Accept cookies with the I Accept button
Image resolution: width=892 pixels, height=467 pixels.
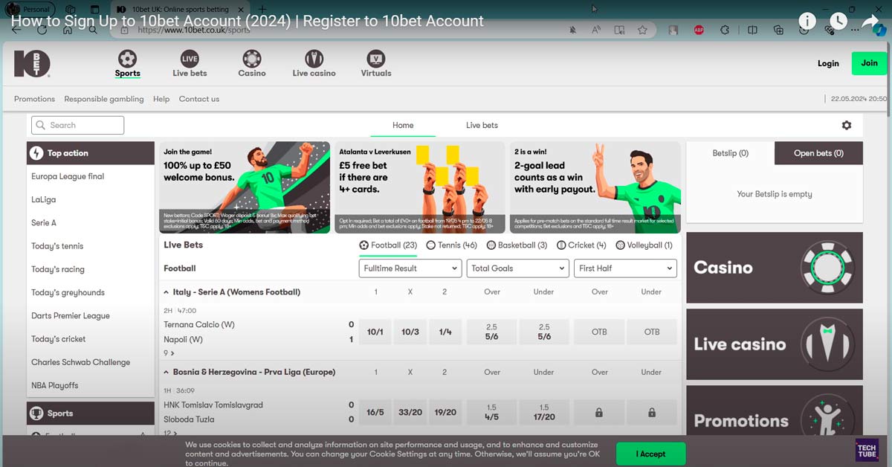point(650,454)
